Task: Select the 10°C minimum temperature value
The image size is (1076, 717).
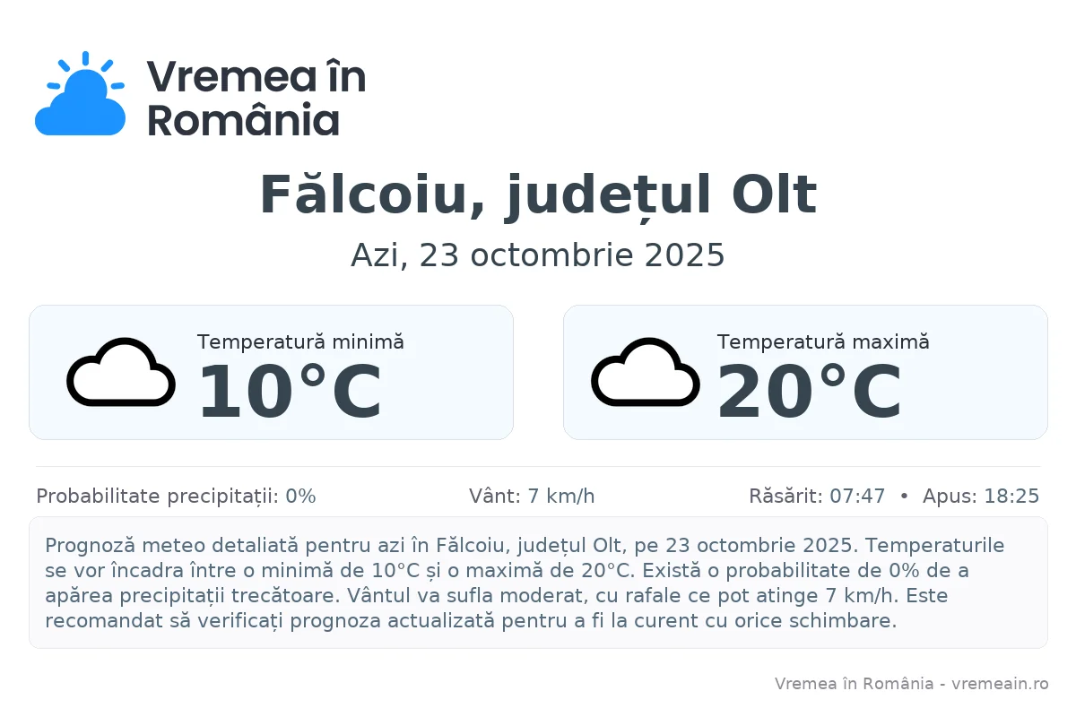Action: point(290,393)
